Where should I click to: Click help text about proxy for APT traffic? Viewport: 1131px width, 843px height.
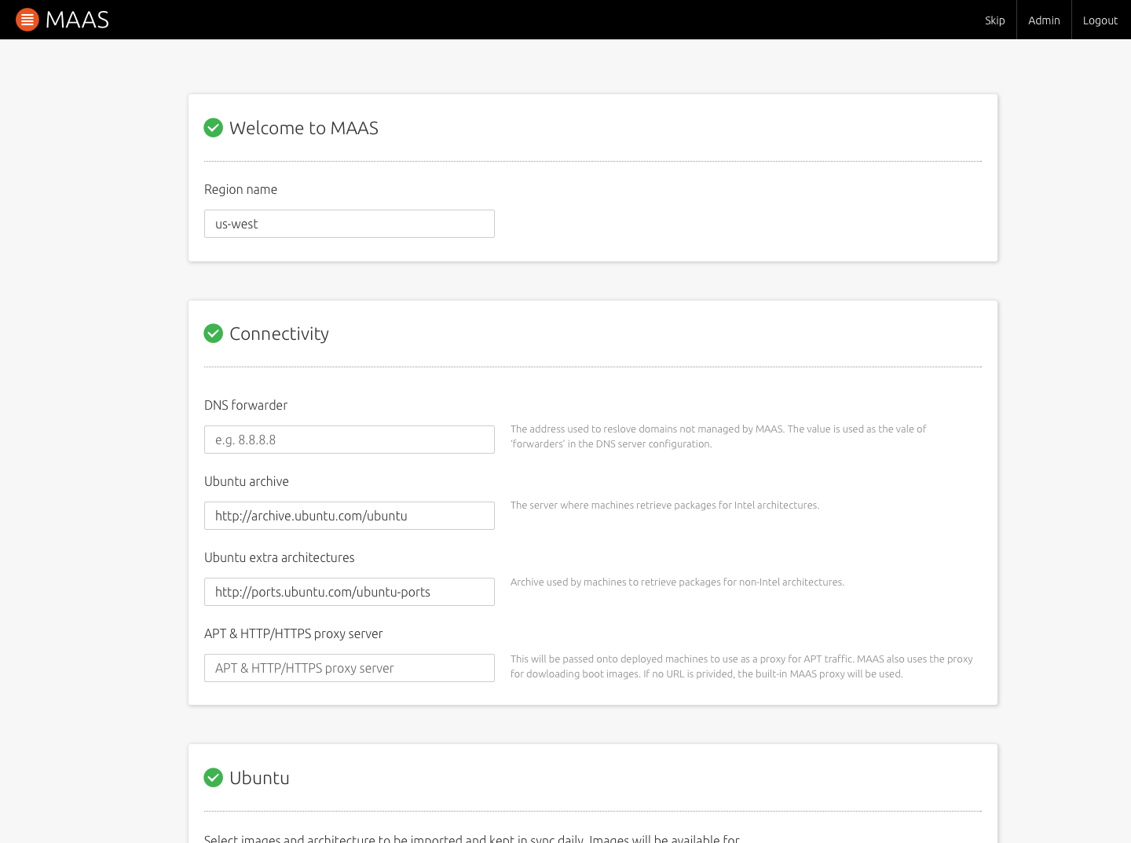tap(741, 666)
